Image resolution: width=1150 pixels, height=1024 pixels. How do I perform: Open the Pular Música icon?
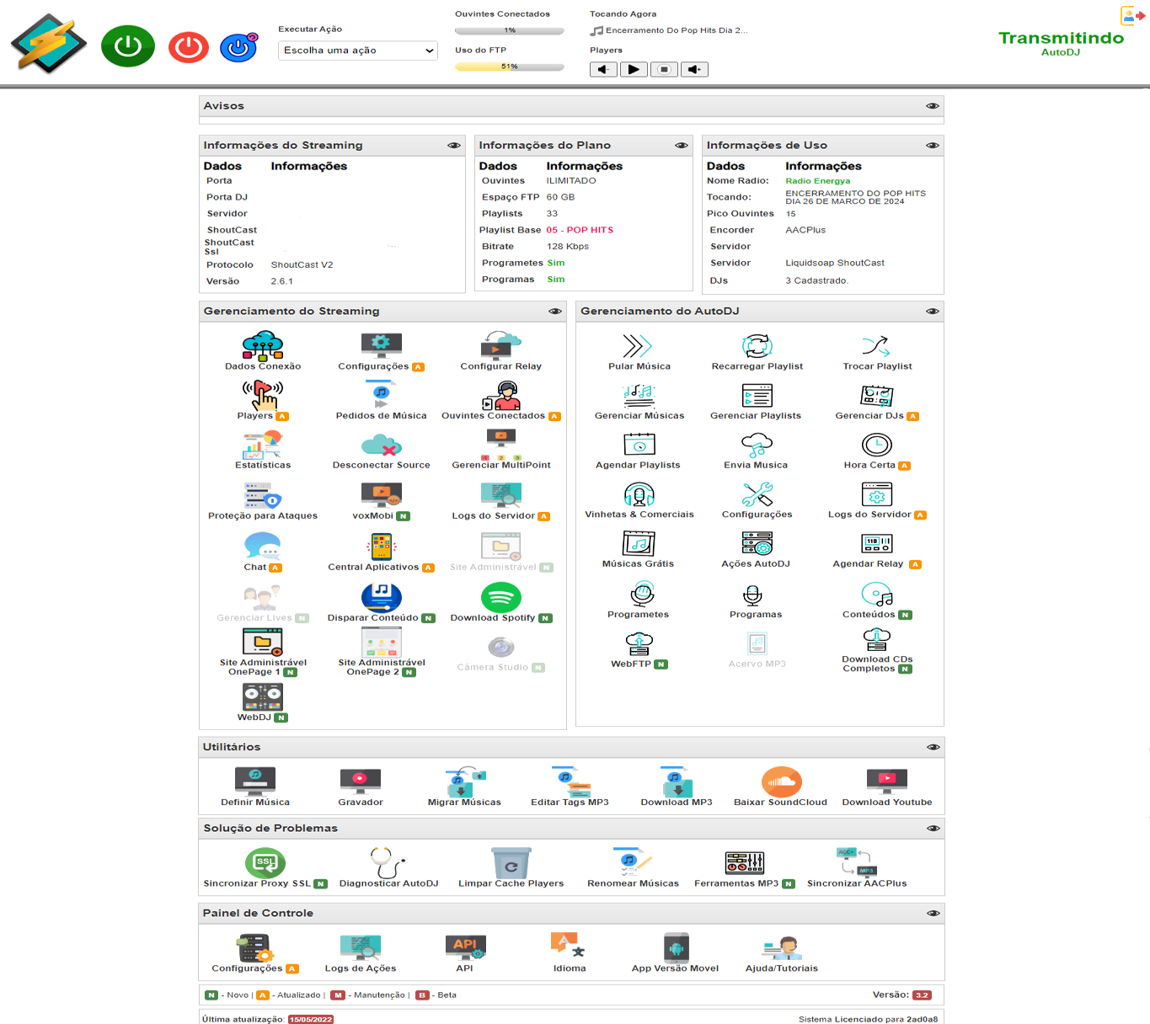point(638,346)
